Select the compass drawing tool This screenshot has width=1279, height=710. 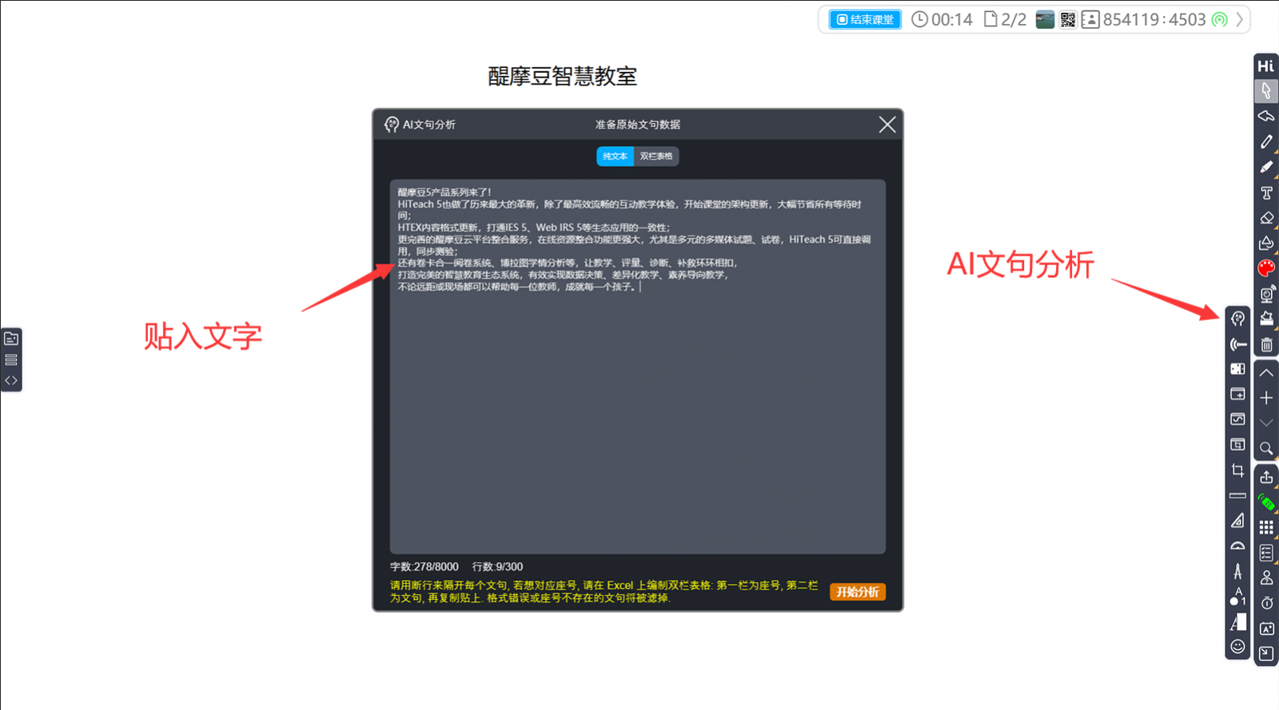coord(1237,571)
